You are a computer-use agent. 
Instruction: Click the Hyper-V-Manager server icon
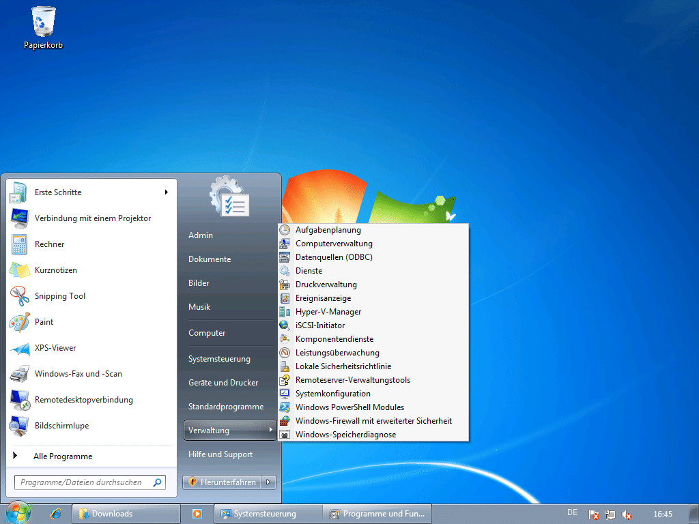tap(285, 312)
